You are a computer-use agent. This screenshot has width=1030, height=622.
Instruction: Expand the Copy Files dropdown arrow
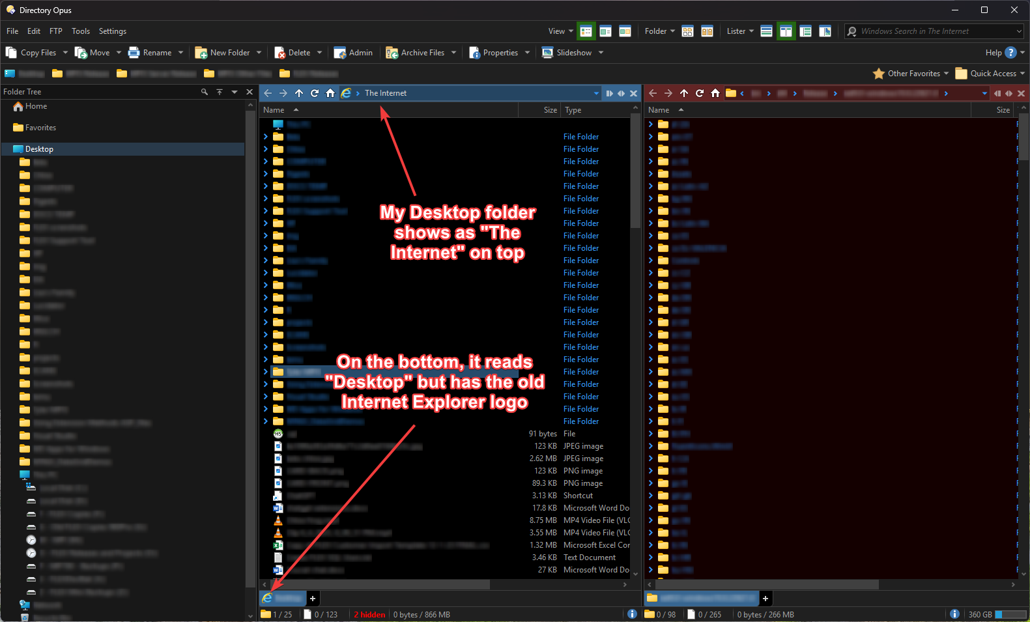[x=65, y=53]
